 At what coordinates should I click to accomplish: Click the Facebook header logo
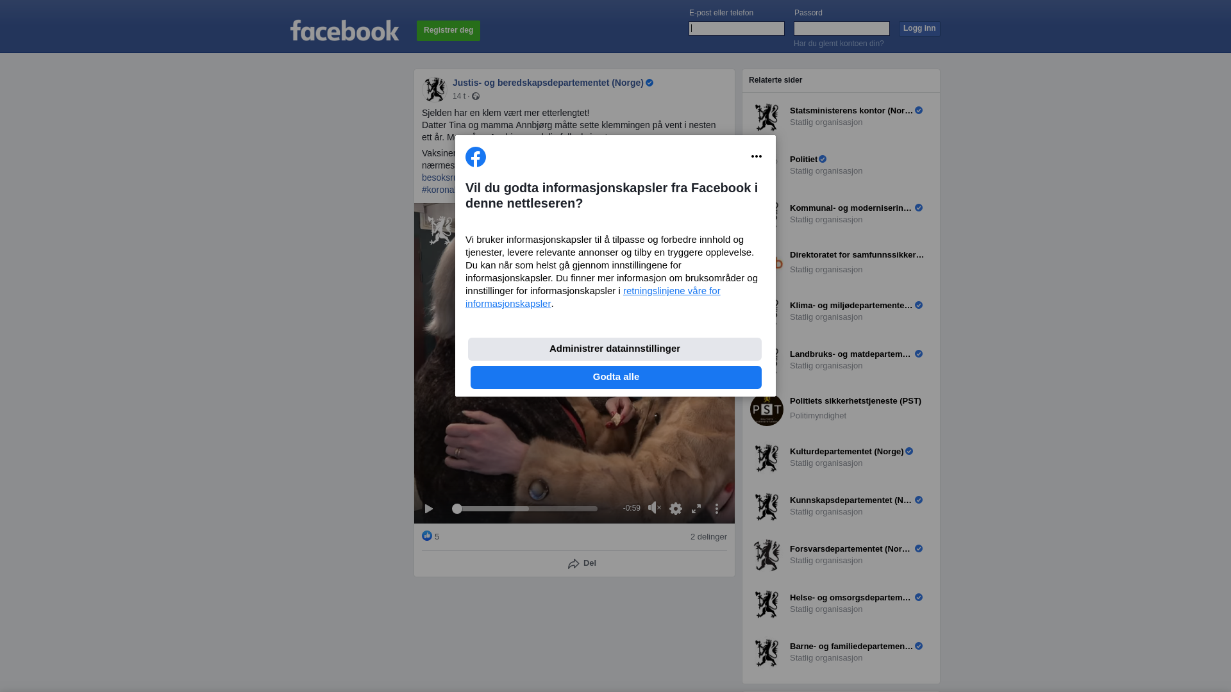tap(344, 30)
